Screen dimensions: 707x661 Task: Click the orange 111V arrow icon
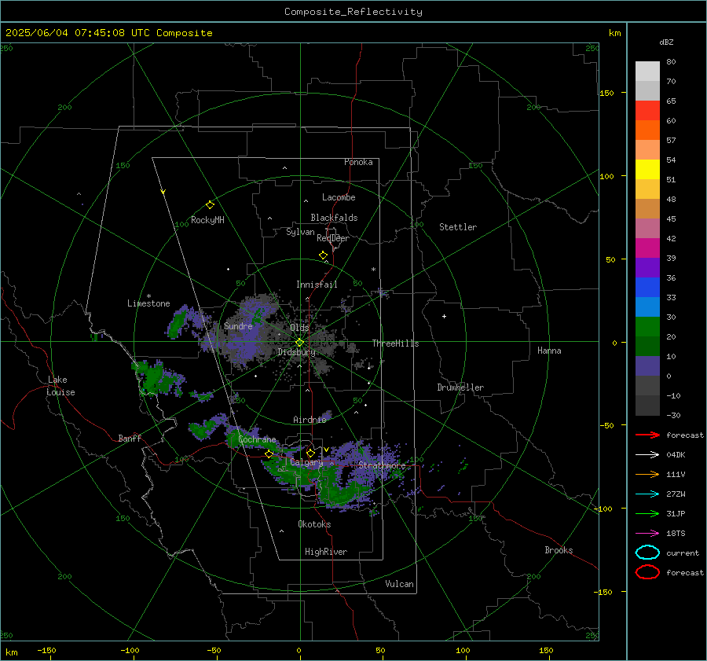pyautogui.click(x=647, y=474)
